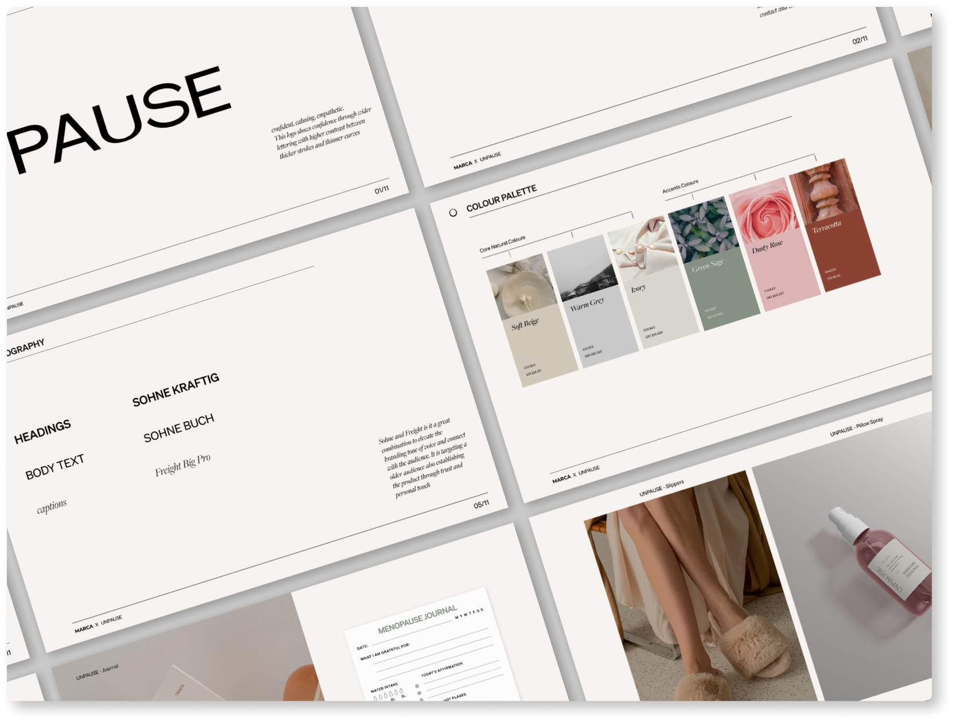Select the Freight Big Pro font name
953x722 pixels.
pos(183,465)
